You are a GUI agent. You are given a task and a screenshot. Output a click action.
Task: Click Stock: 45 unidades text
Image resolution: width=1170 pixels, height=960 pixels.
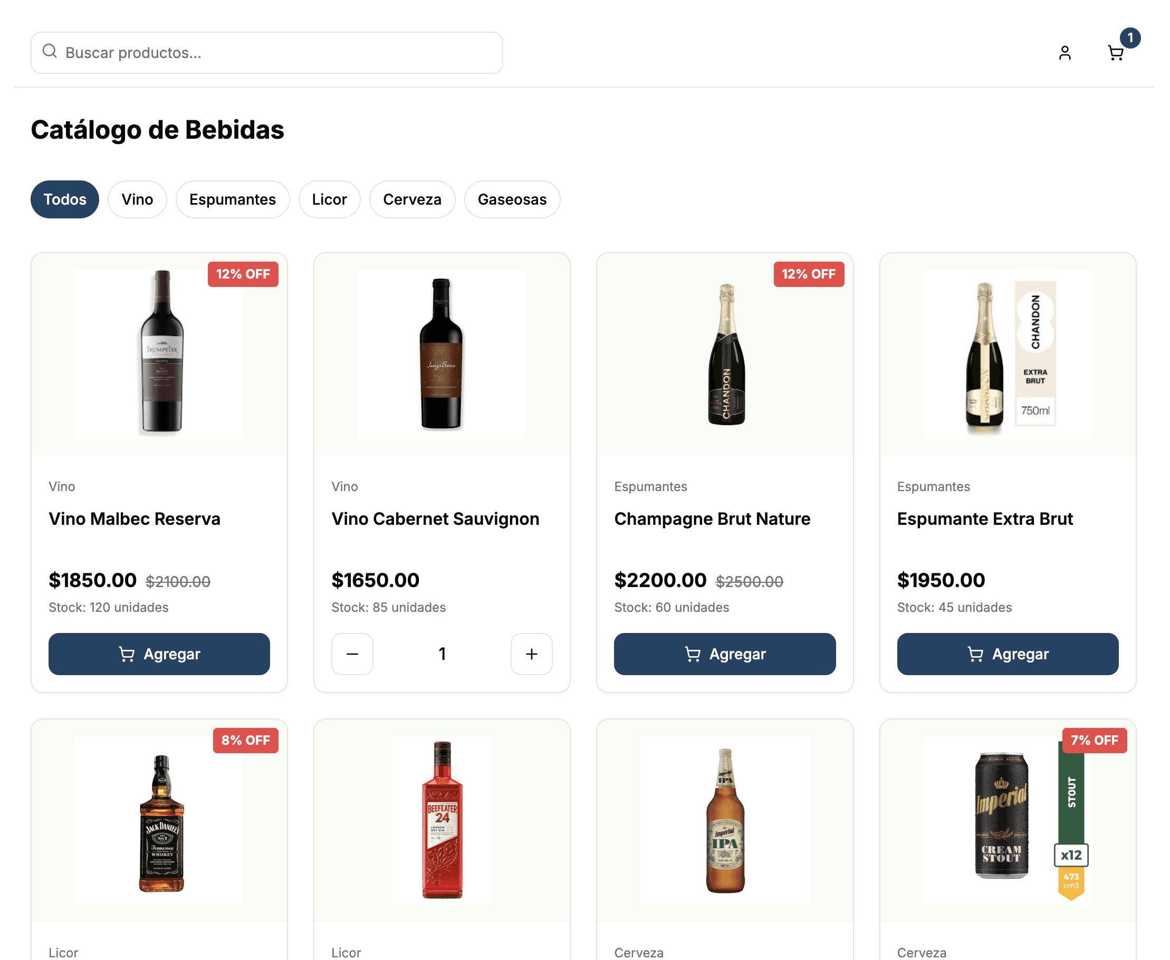(x=954, y=607)
